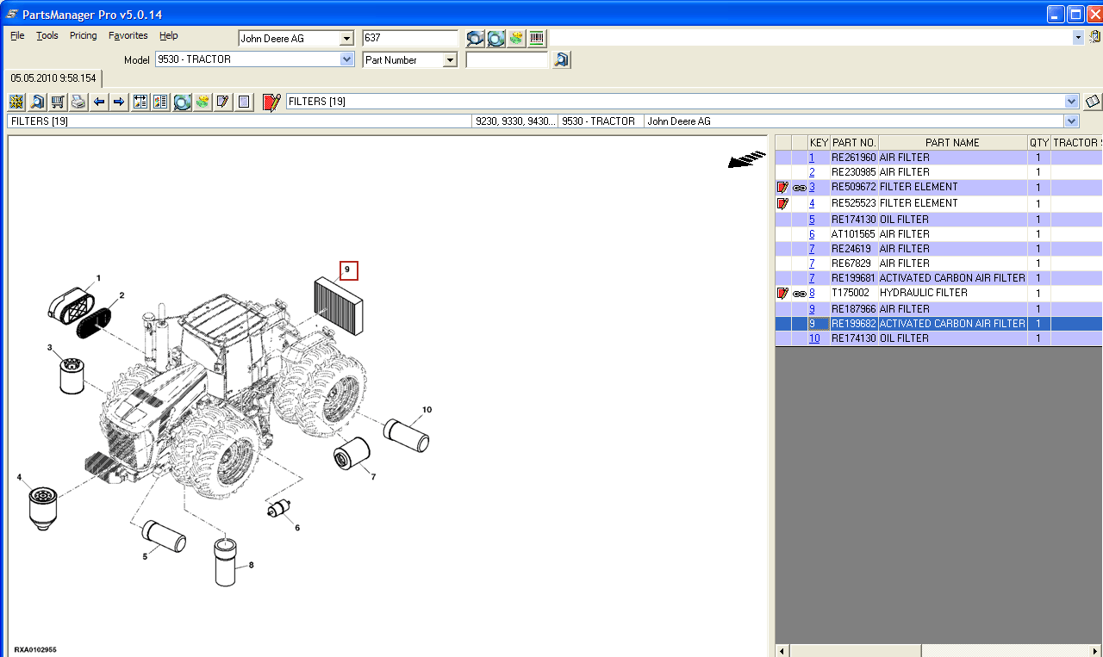Open the Help menu
The height and width of the screenshot is (657, 1103).
(169, 35)
